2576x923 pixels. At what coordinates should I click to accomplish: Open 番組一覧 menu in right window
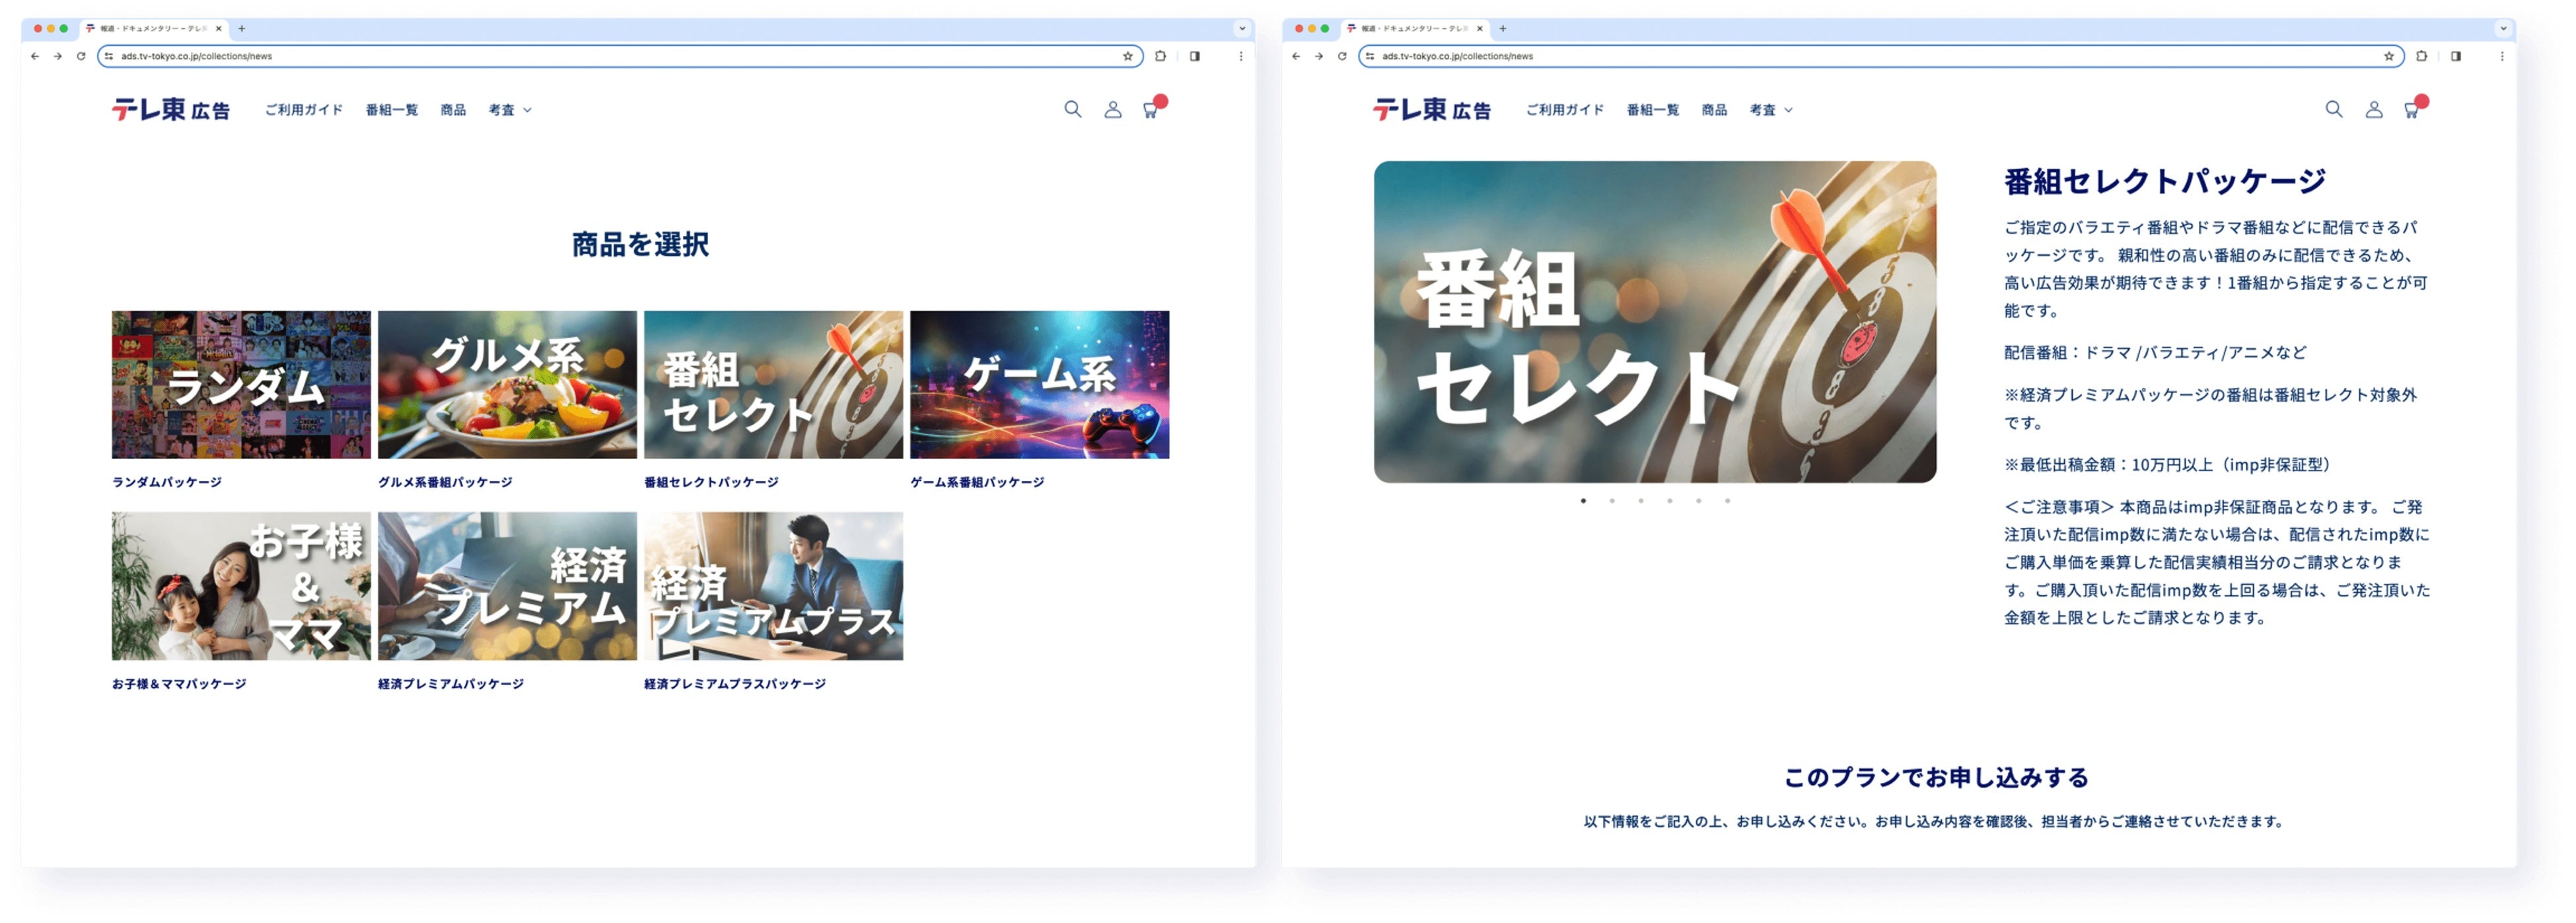[1652, 110]
